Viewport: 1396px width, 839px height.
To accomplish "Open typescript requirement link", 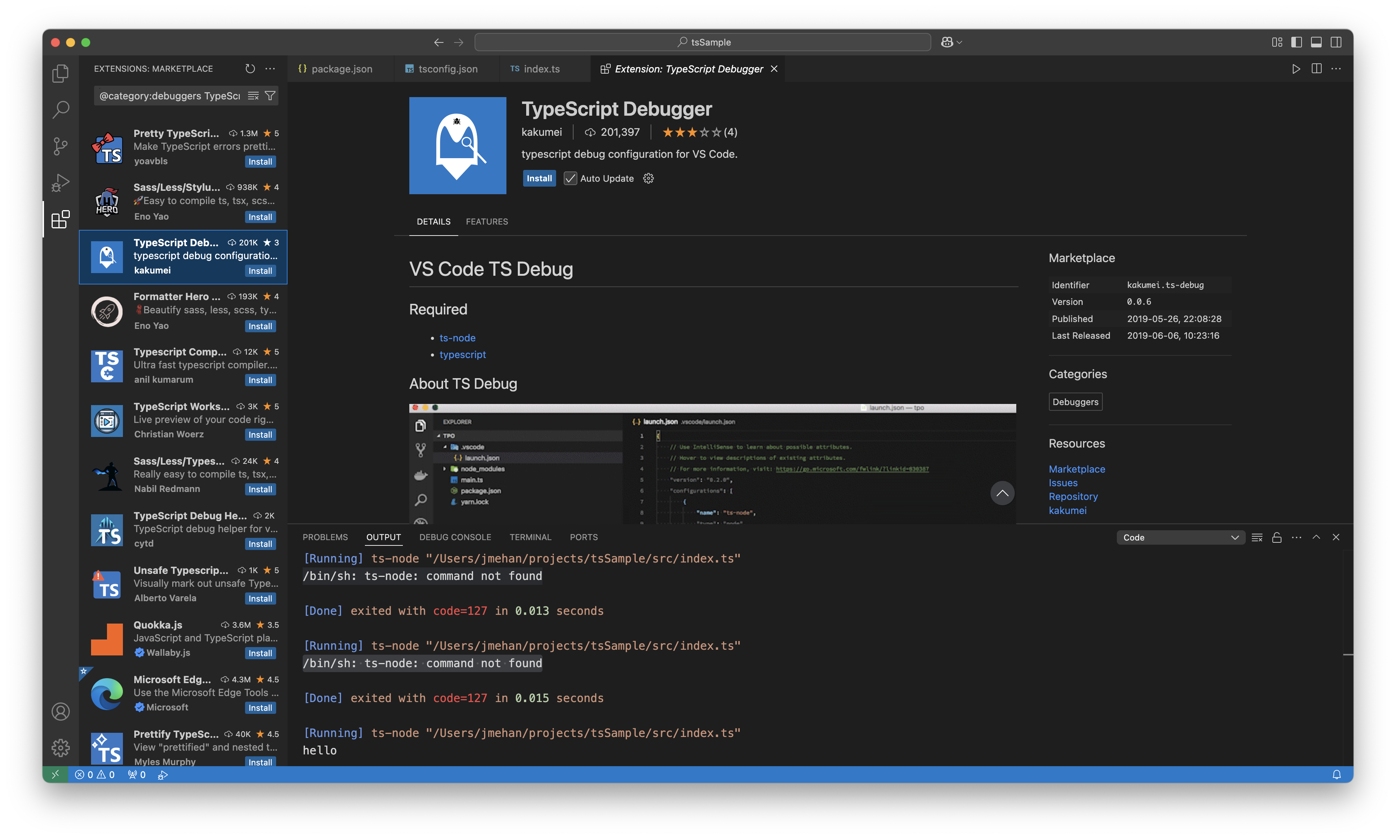I will pyautogui.click(x=462, y=355).
